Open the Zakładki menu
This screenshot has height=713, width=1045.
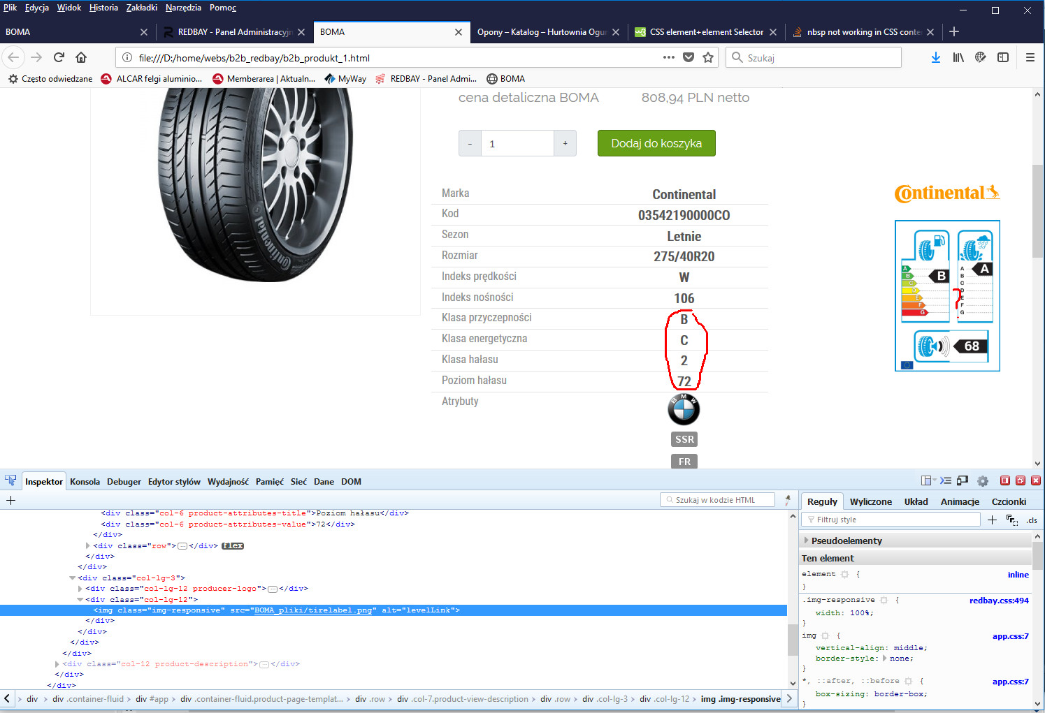pyautogui.click(x=141, y=8)
